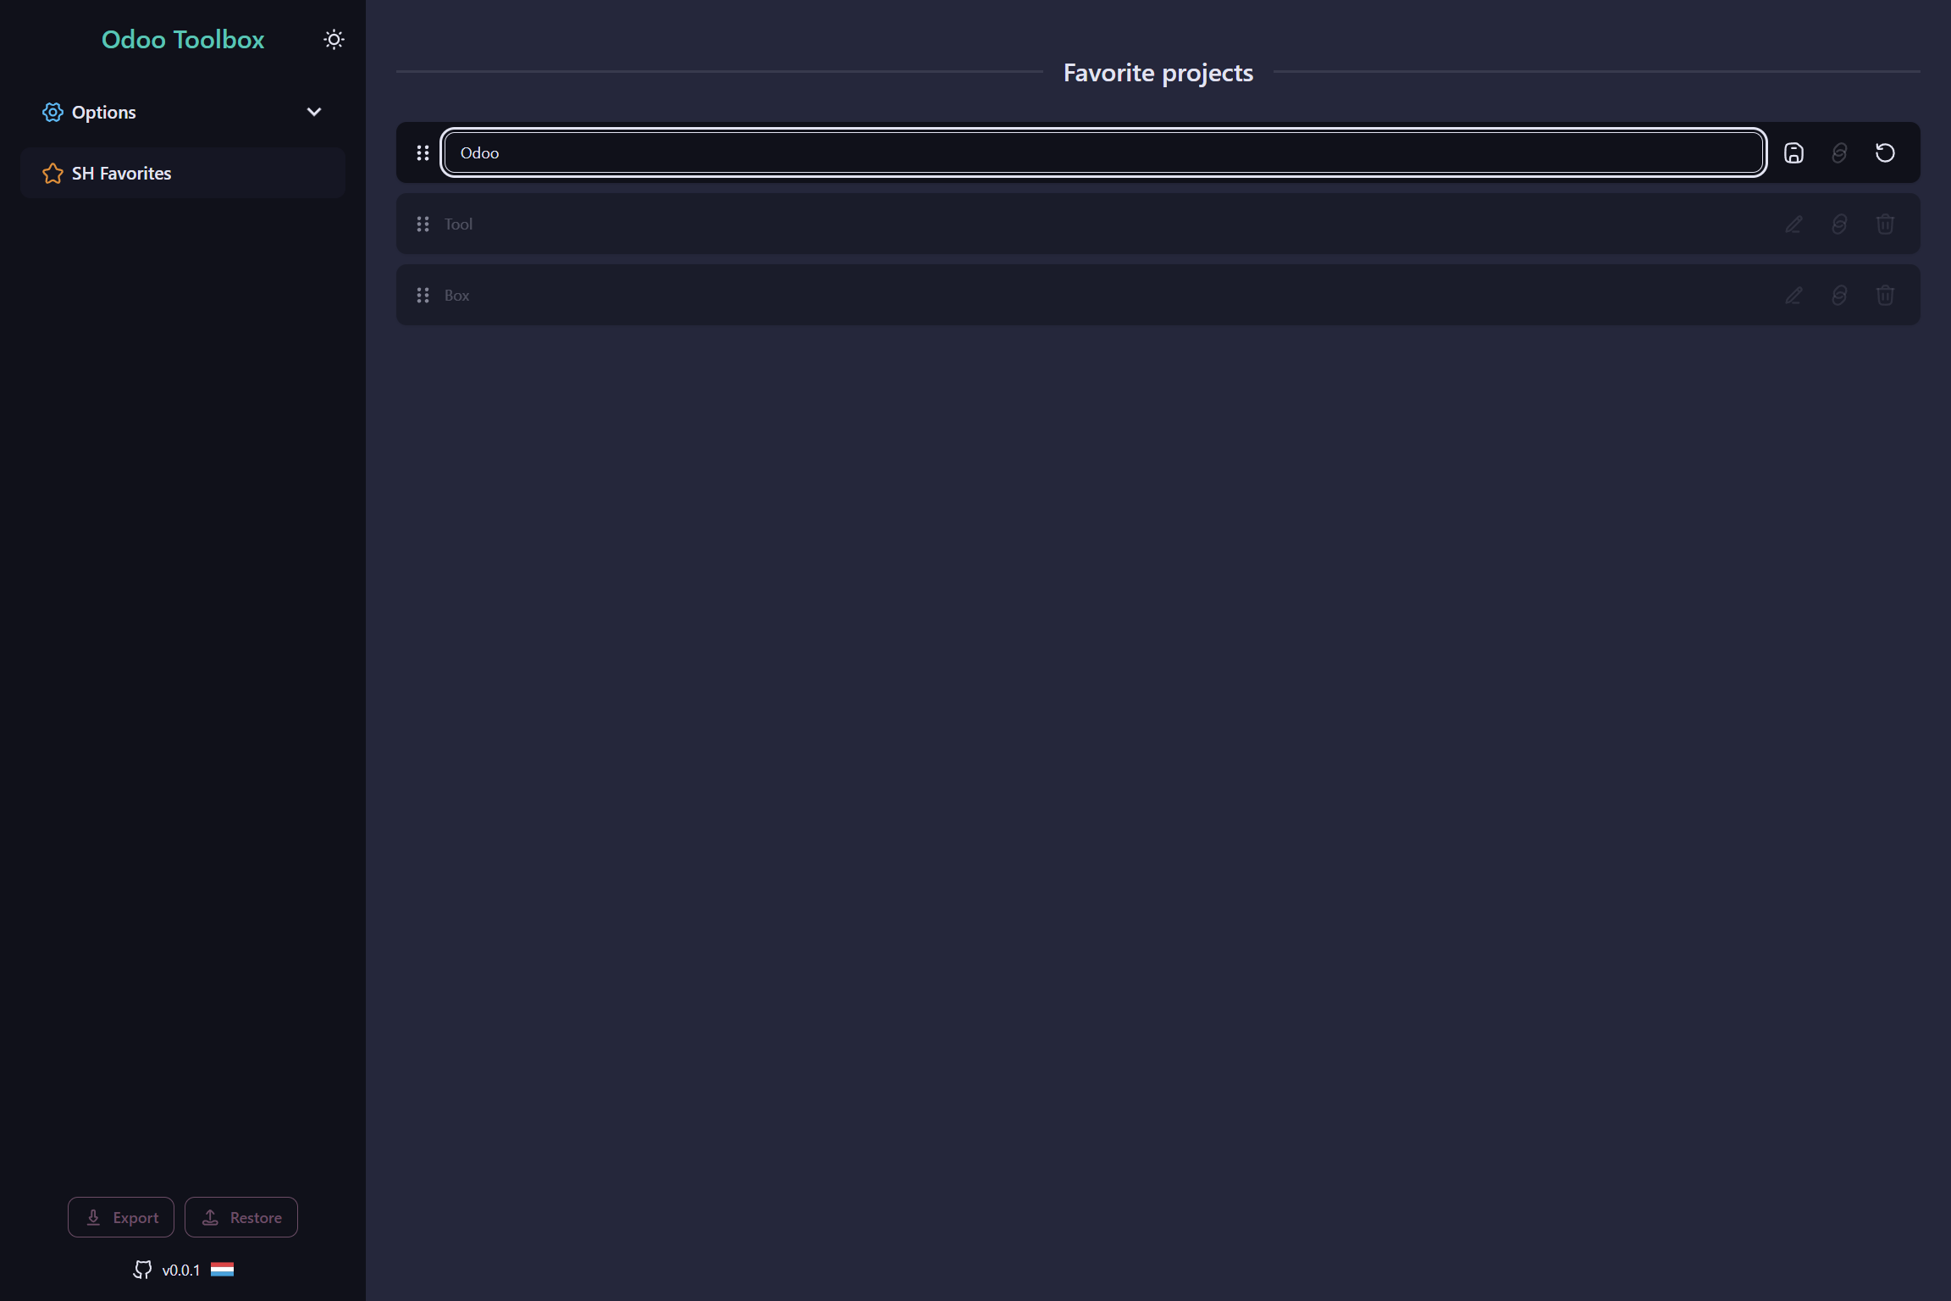Collapse the Options dropdown arrow
Screen dimensions: 1951x1301
click(x=313, y=111)
